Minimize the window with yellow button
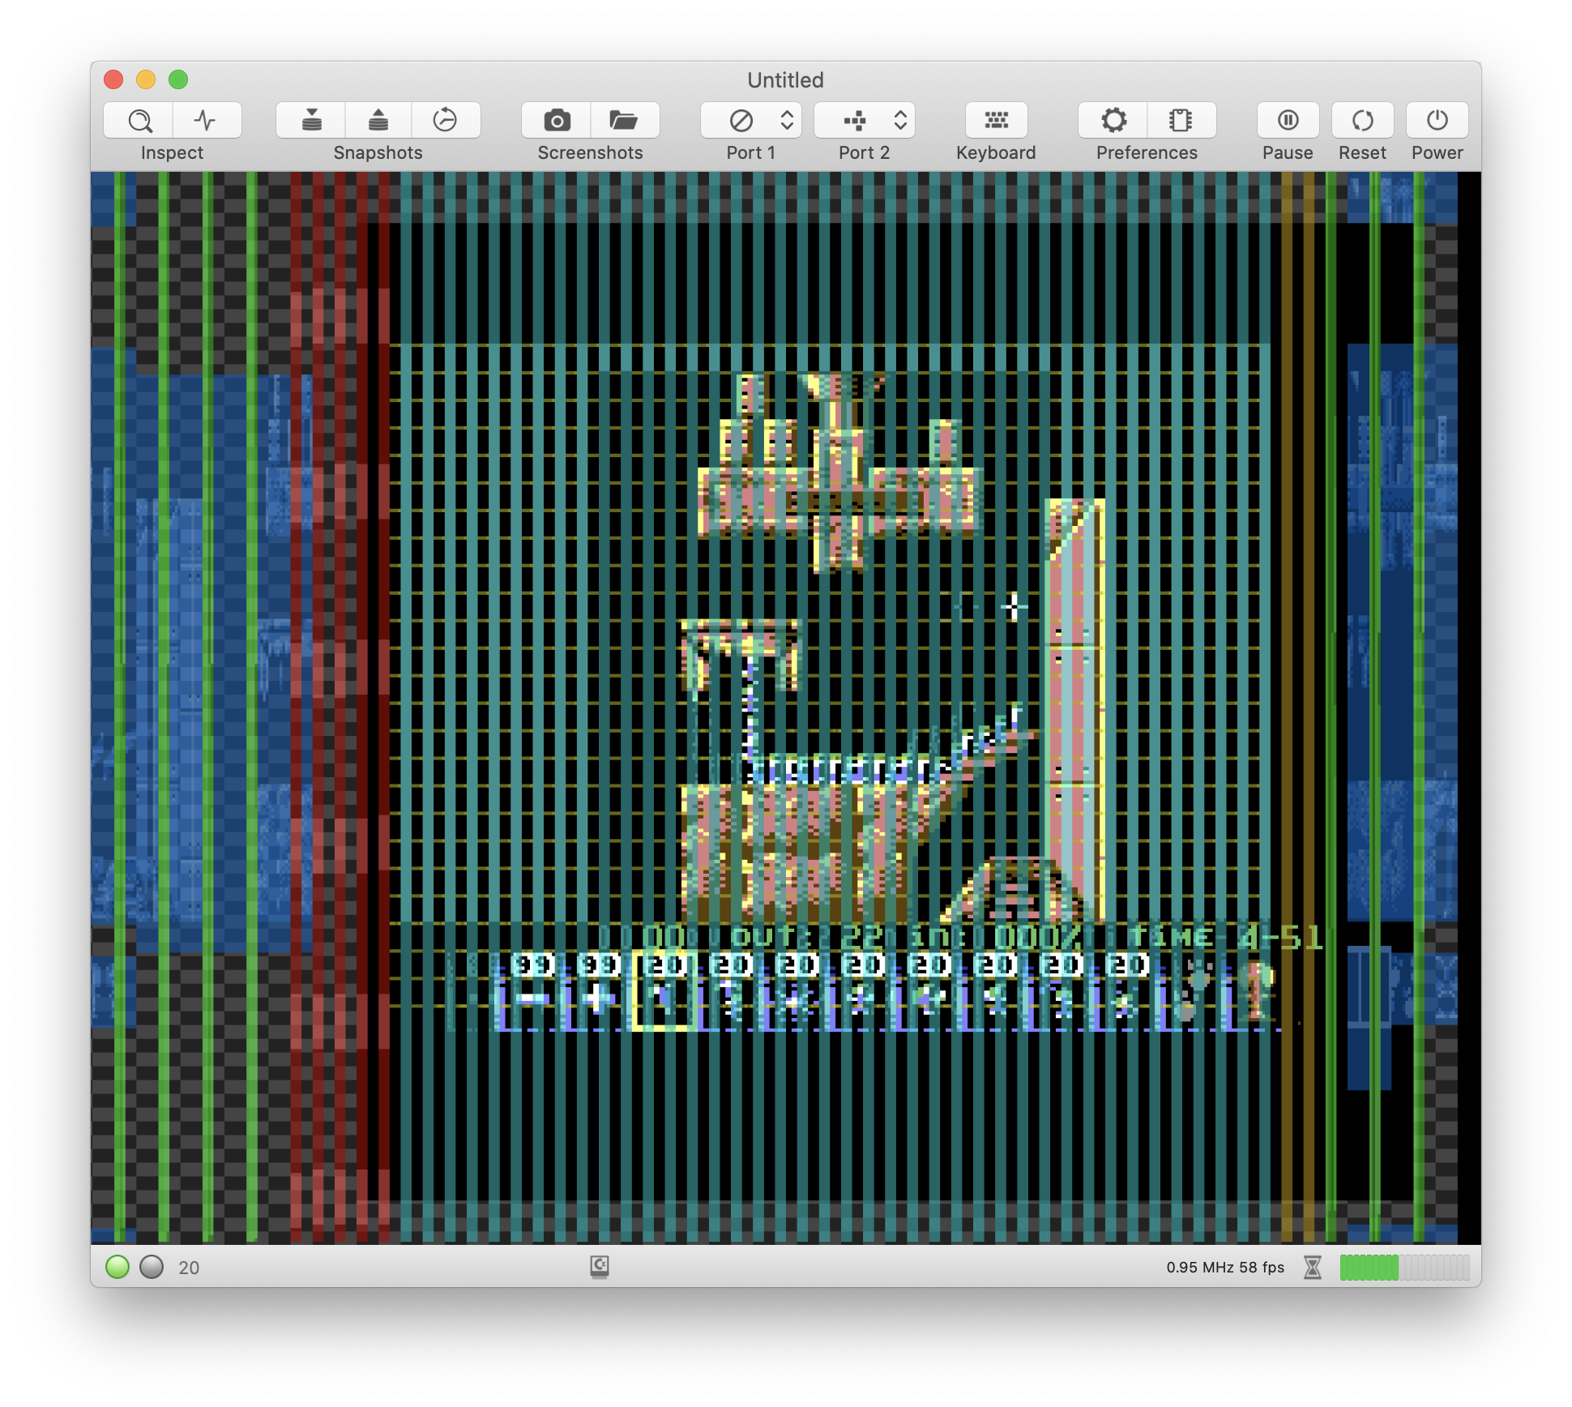The width and height of the screenshot is (1572, 1407). click(x=146, y=79)
